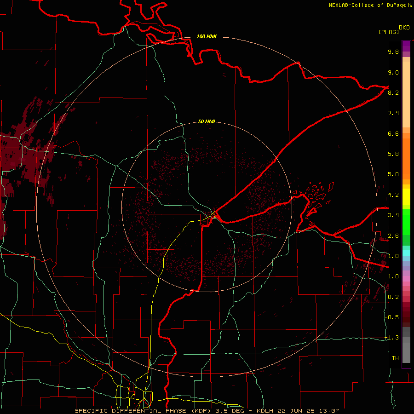Click the 6.6 legend value

(393, 133)
